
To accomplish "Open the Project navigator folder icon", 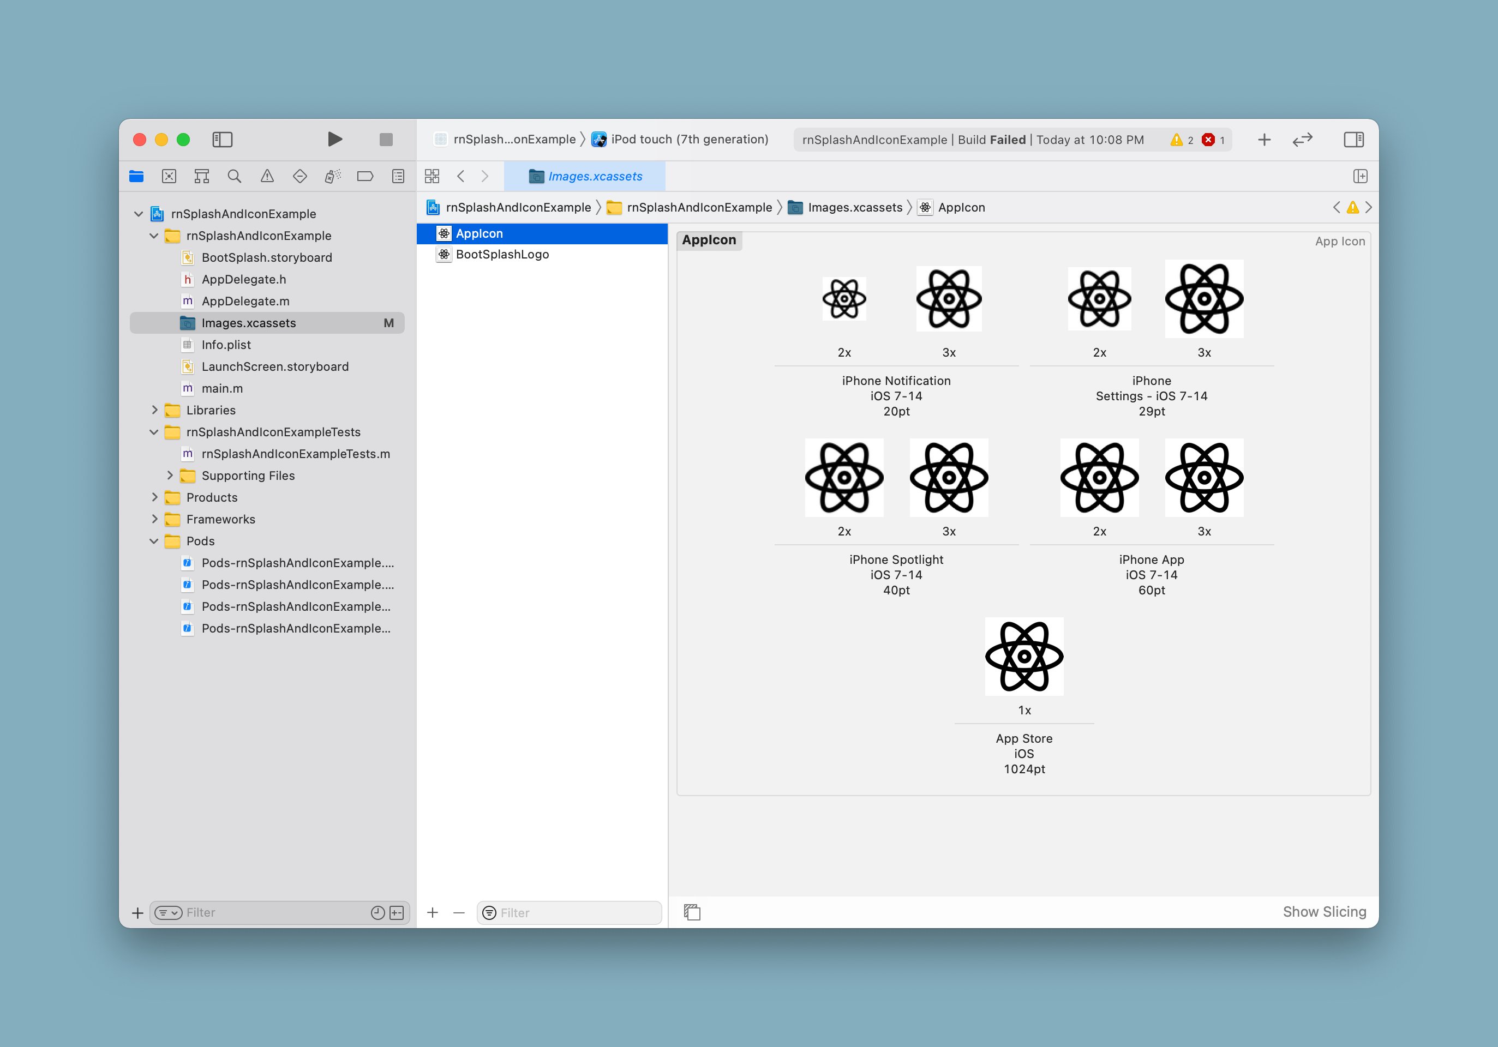I will (x=136, y=176).
